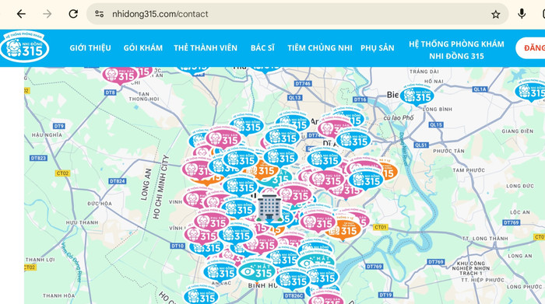The width and height of the screenshot is (545, 304).
Task: Open the Phụ Sản menu item
Action: click(378, 48)
